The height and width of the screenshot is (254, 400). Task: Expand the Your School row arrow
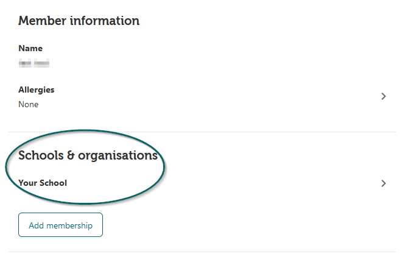(x=383, y=183)
